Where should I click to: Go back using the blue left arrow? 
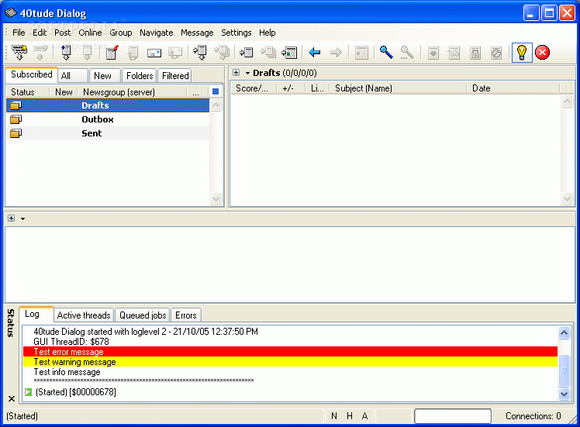(314, 53)
